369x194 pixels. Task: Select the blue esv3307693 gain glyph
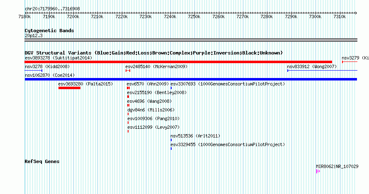pos(171,88)
